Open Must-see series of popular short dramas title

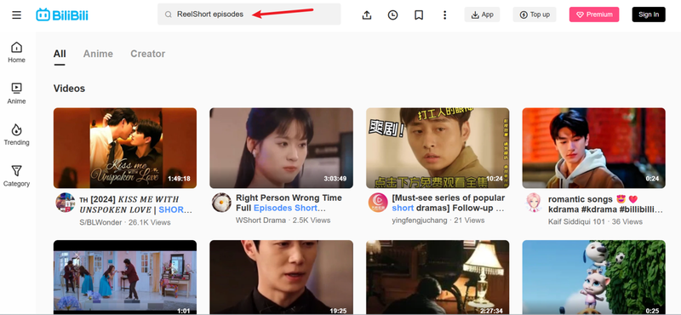[449, 203]
